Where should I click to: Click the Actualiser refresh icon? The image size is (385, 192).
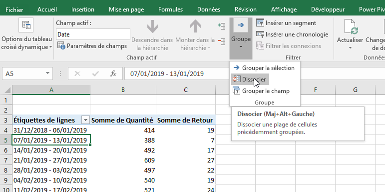click(351, 27)
